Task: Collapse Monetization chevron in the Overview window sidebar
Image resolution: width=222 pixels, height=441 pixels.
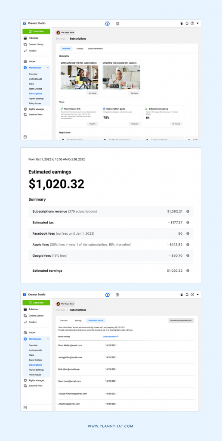Action: (48, 68)
